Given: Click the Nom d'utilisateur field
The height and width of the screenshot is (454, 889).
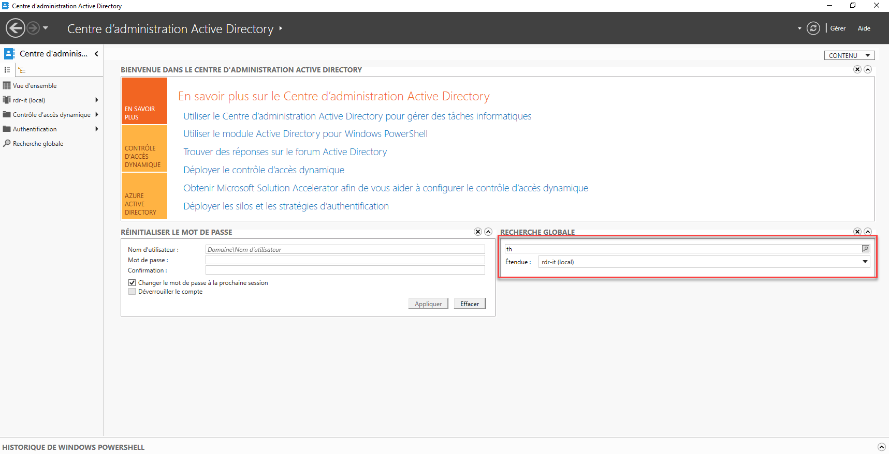Looking at the screenshot, I should [x=345, y=249].
